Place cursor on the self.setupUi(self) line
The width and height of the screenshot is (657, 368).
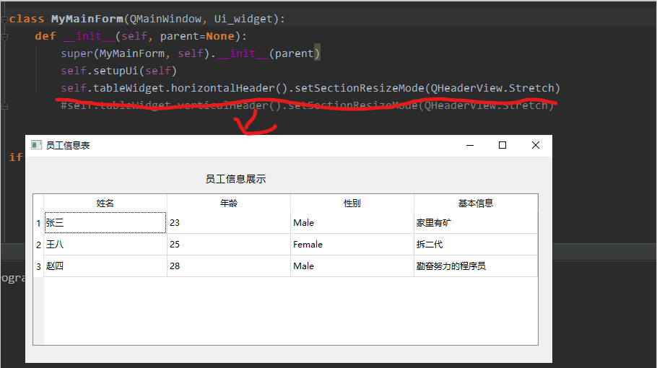coord(118,71)
